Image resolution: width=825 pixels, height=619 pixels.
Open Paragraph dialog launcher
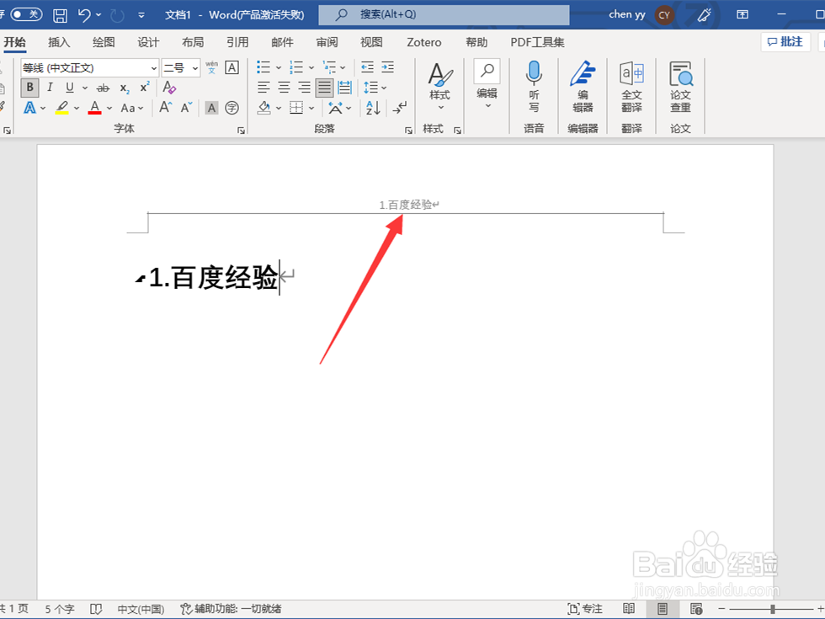pyautogui.click(x=408, y=130)
